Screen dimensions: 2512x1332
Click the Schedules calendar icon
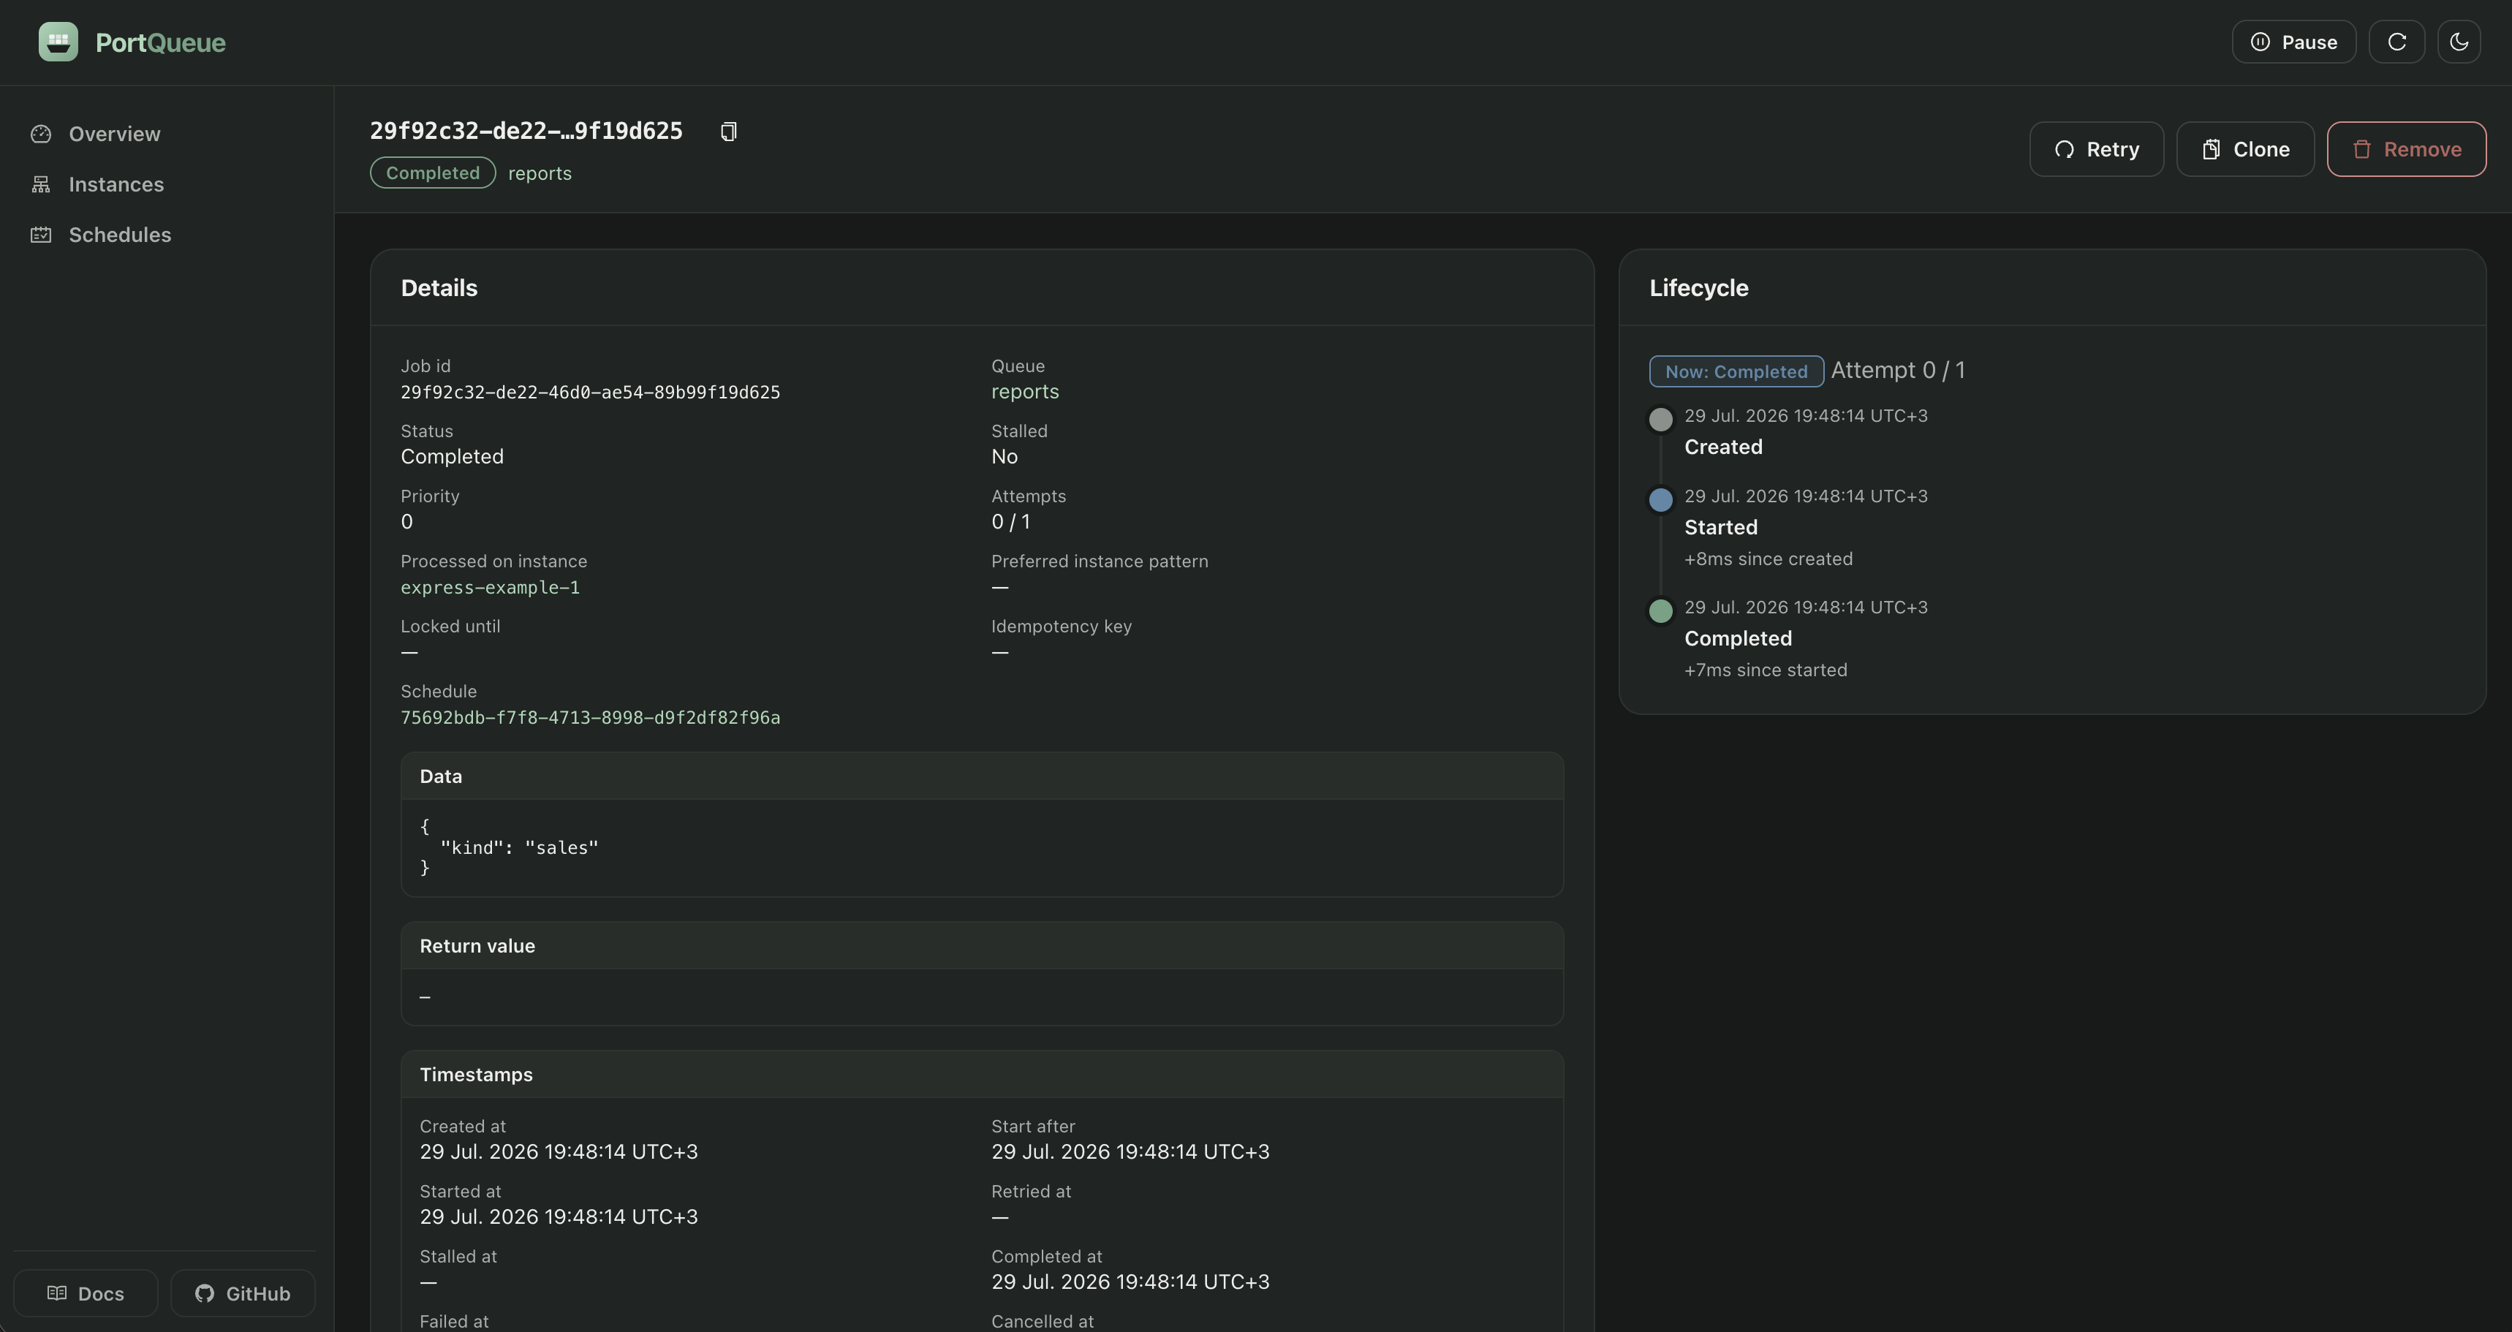pos(41,235)
